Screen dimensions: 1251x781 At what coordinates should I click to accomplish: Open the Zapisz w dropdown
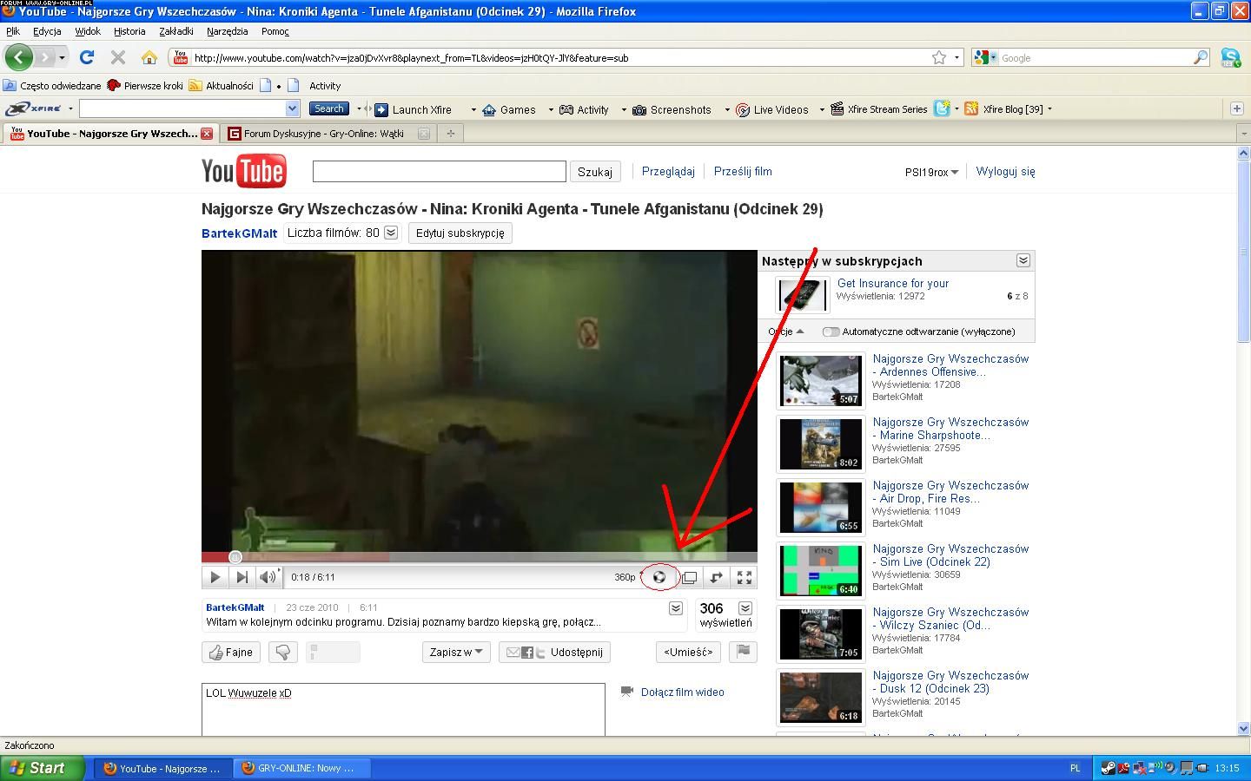pos(456,652)
